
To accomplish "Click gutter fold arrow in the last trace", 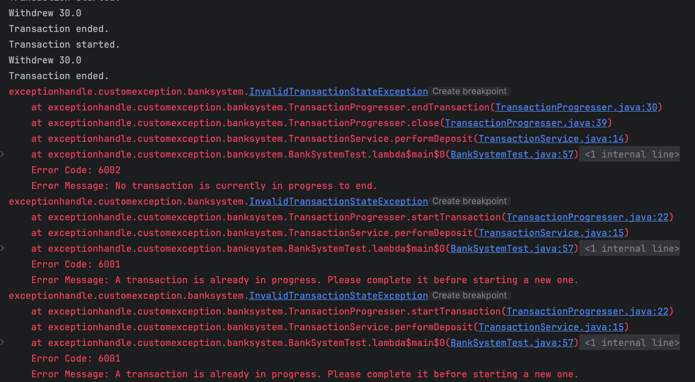I will (x=3, y=342).
